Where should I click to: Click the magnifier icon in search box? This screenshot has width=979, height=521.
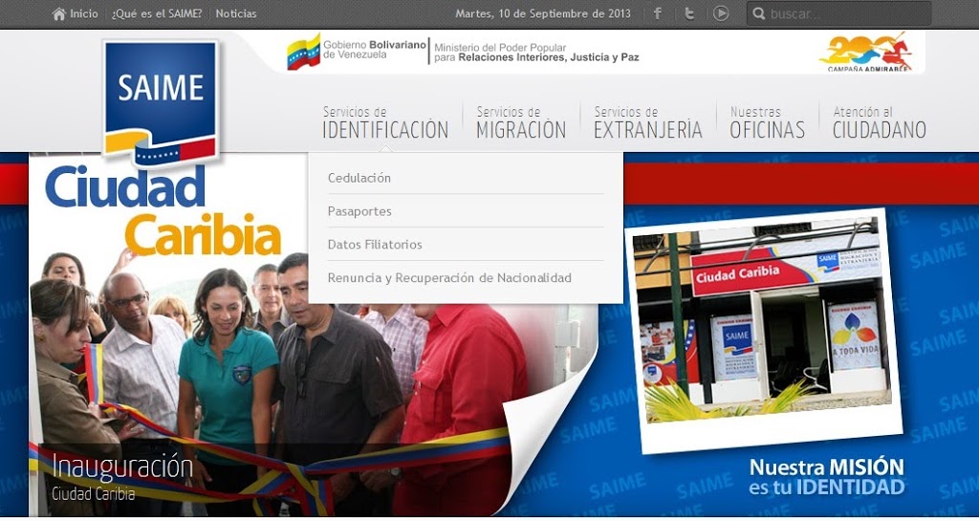758,13
